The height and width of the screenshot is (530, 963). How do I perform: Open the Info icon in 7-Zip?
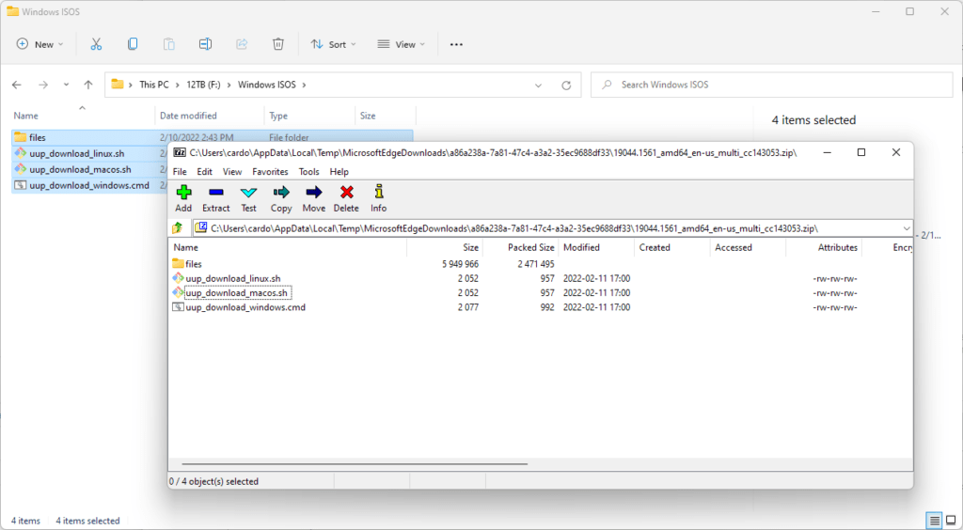[x=378, y=197]
